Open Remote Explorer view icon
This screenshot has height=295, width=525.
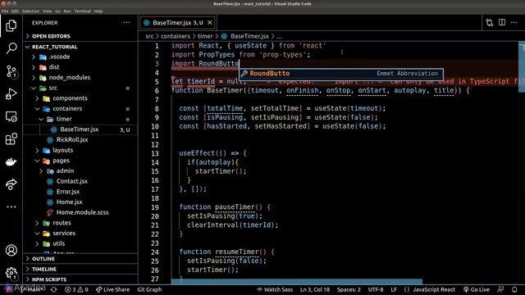[11, 116]
